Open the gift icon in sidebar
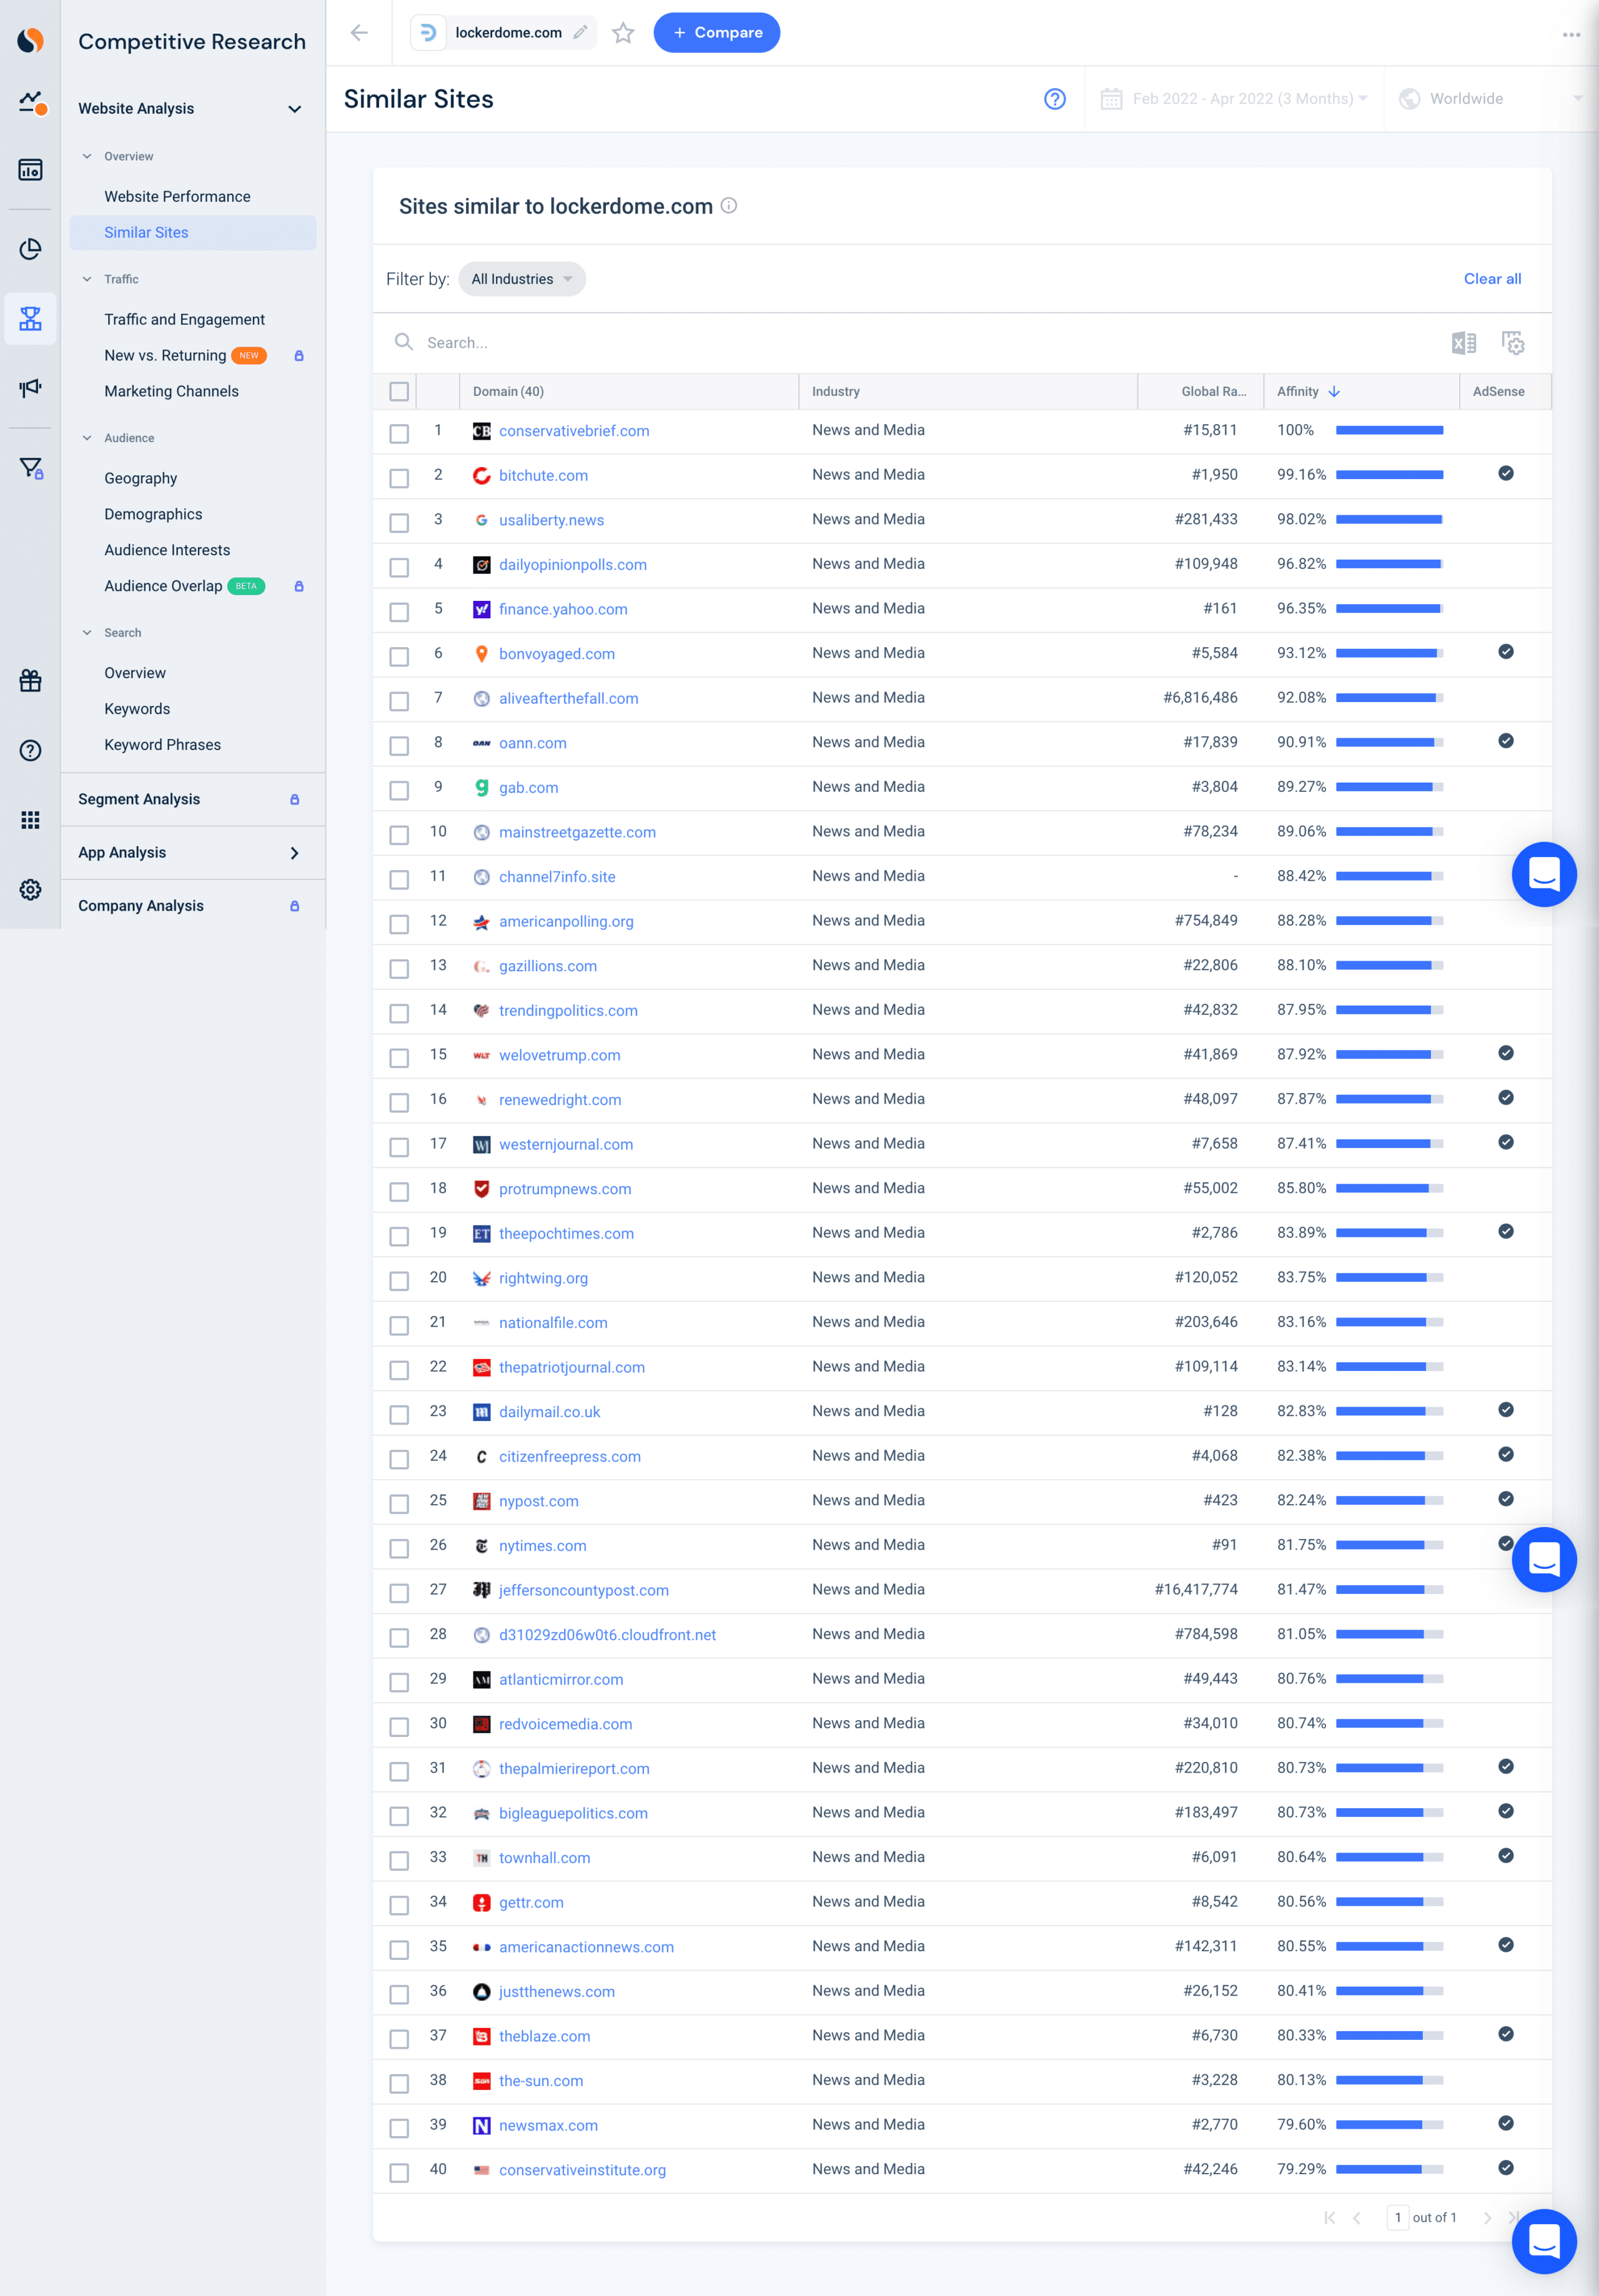Image resolution: width=1599 pixels, height=2296 pixels. 31,681
